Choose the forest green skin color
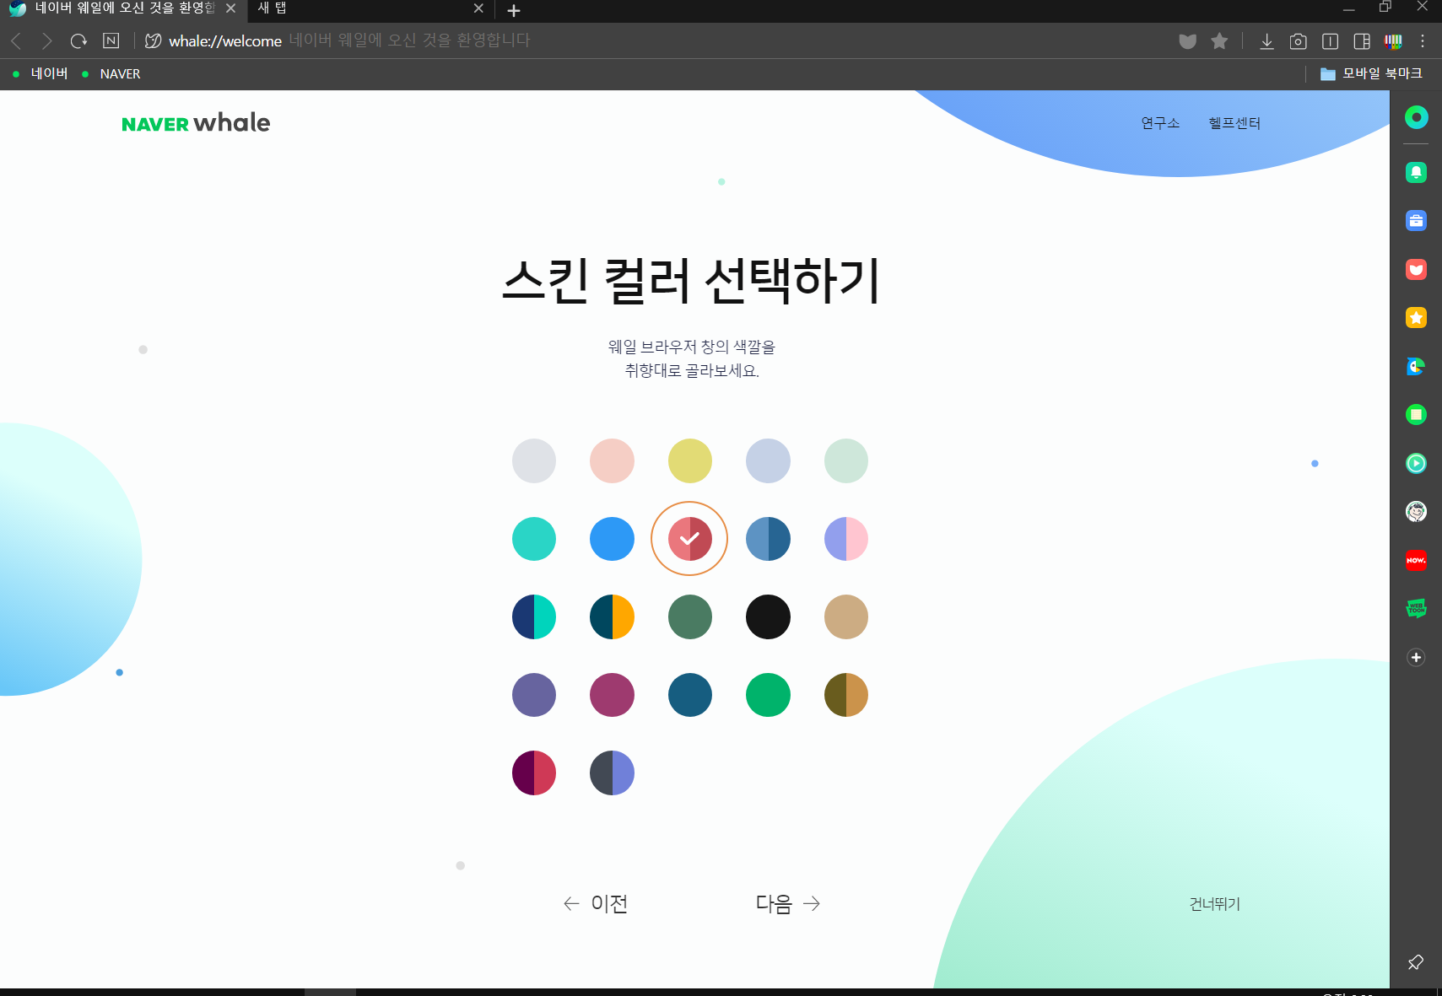The width and height of the screenshot is (1442, 996). [x=690, y=616]
